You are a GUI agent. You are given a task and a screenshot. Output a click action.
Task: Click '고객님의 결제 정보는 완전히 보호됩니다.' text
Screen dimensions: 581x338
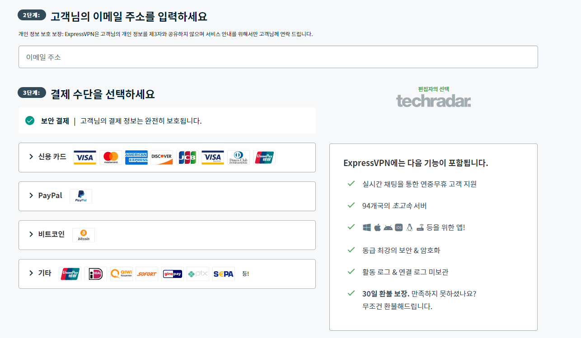pyautogui.click(x=141, y=121)
